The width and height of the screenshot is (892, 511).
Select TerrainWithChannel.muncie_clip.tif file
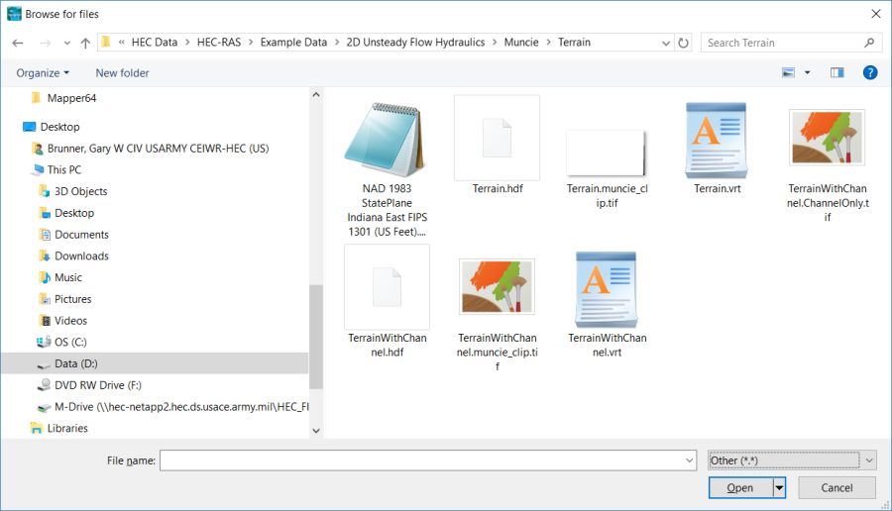[498, 314]
